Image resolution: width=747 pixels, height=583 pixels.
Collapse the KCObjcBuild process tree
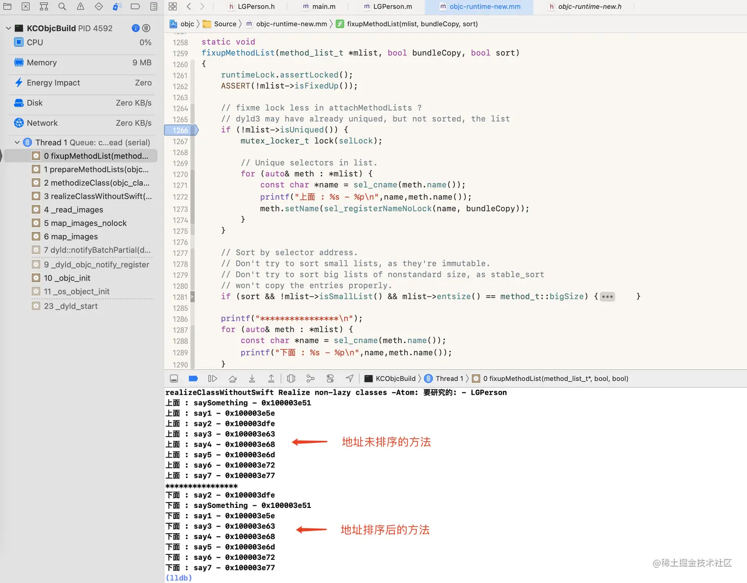tap(8, 28)
